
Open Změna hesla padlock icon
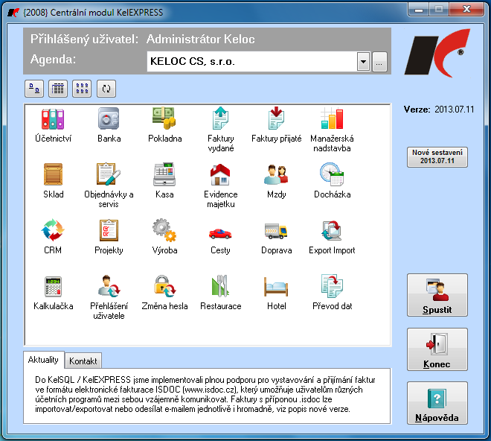164,292
